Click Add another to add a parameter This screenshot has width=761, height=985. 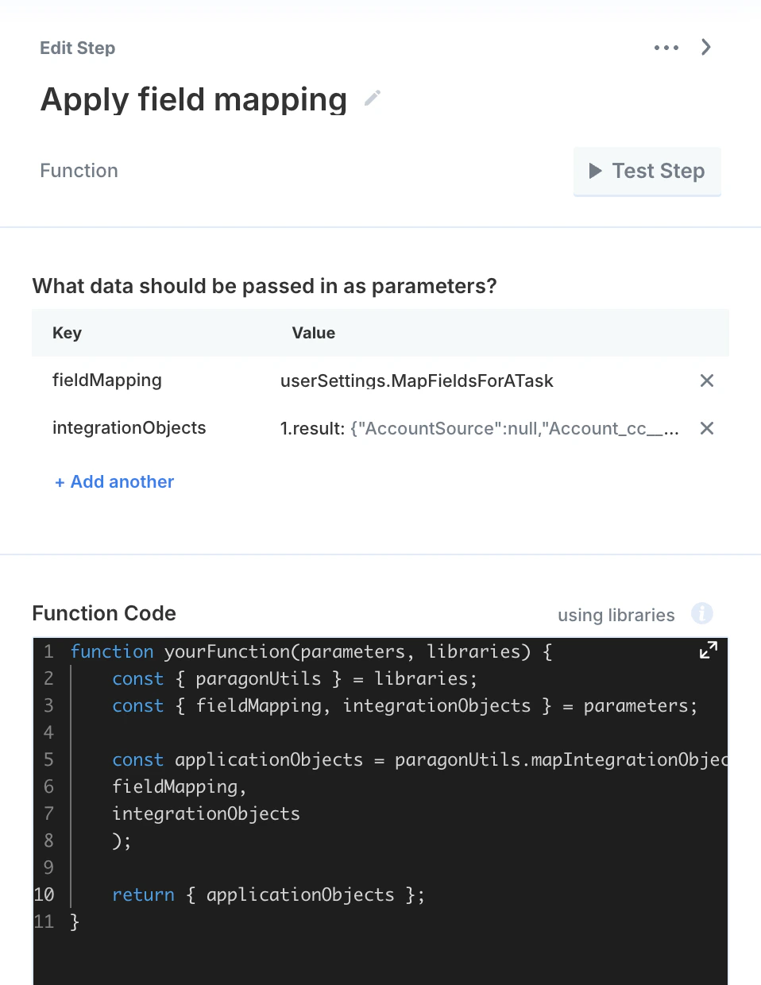click(x=114, y=481)
